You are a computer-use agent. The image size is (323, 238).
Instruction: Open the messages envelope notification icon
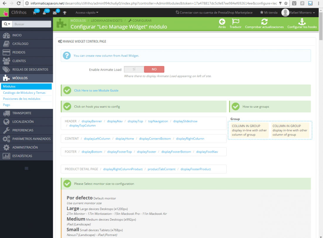pos(55,13)
